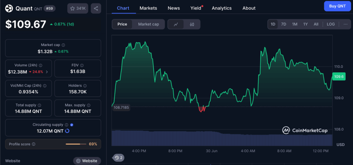Switch to line chart icon
This screenshot has height=165, width=353.
[176, 24]
